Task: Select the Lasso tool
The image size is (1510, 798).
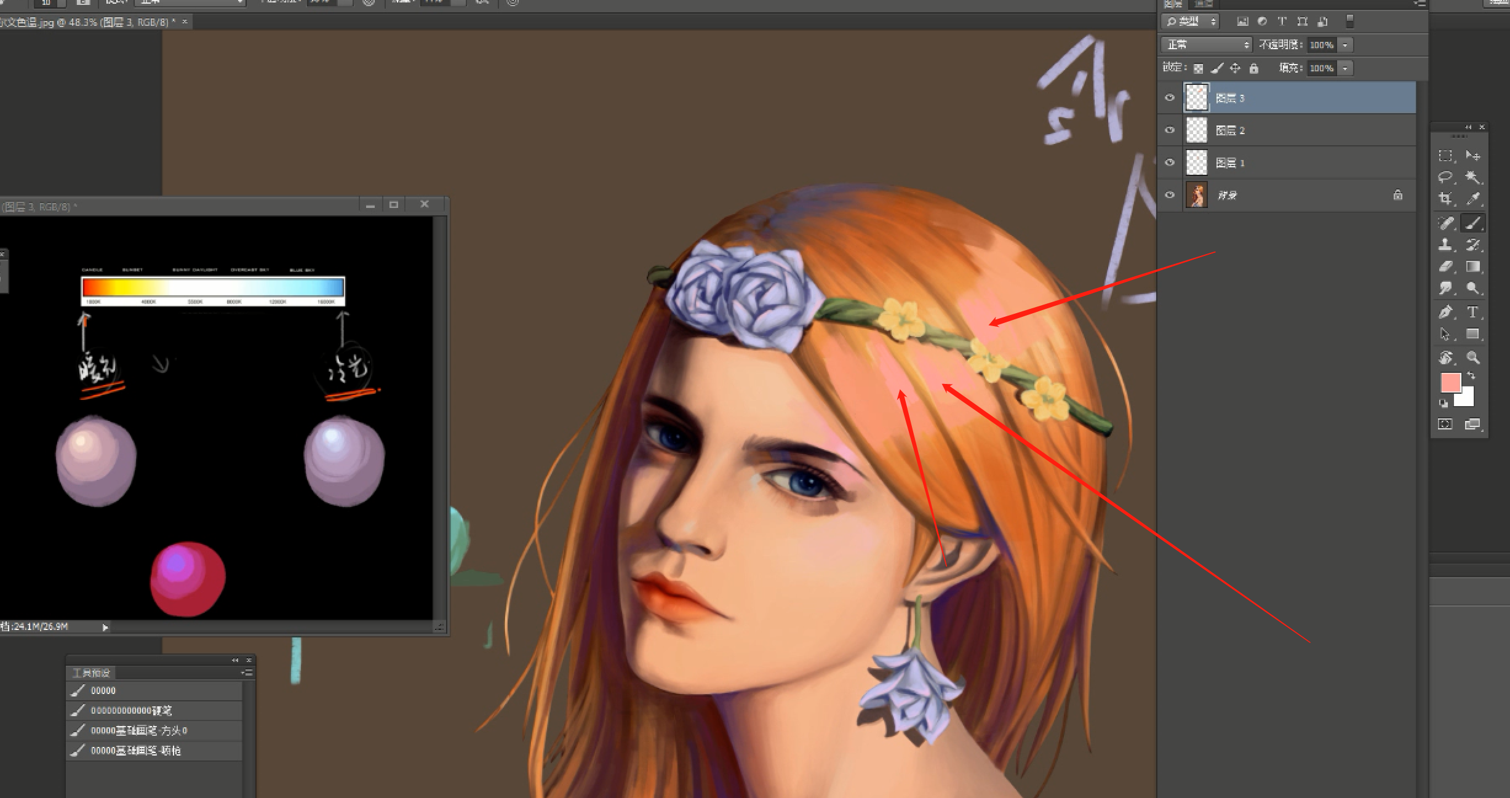Action: coord(1445,177)
